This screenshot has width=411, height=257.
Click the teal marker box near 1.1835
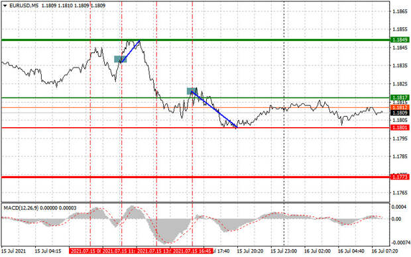tap(120, 59)
